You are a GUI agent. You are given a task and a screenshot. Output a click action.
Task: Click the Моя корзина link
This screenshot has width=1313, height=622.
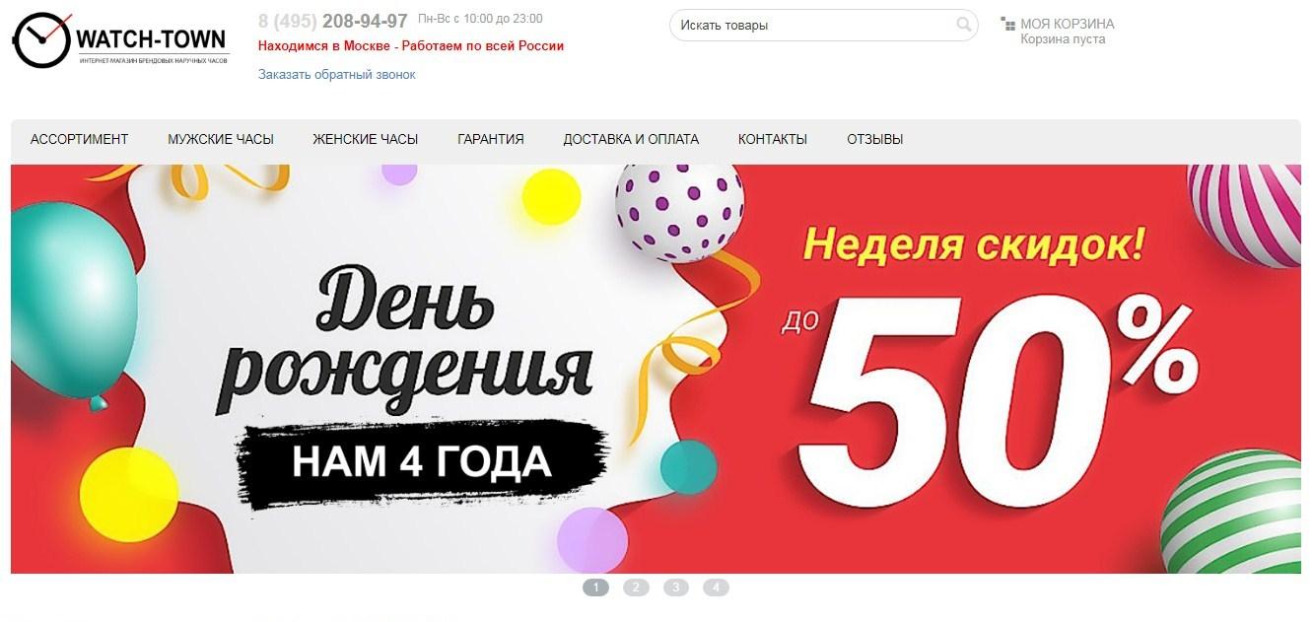1068,24
